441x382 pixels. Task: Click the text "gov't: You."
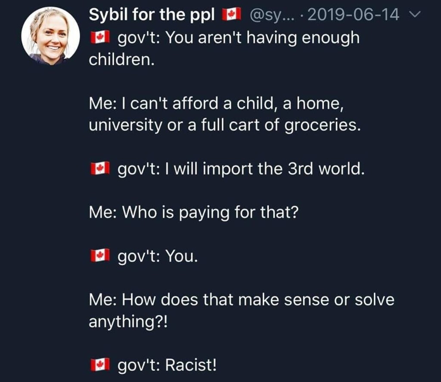(x=158, y=256)
